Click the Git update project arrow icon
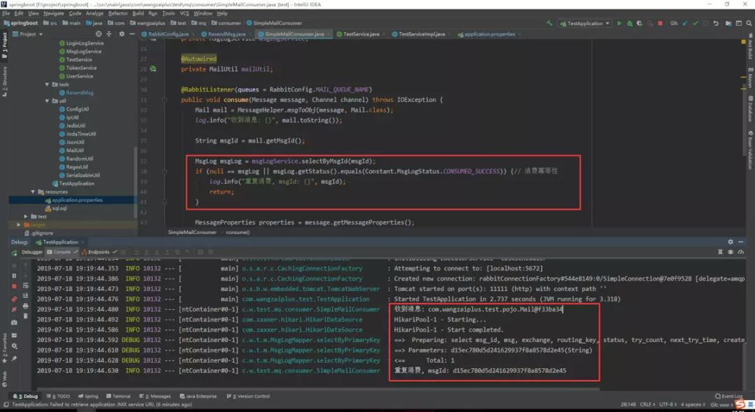 pos(684,23)
